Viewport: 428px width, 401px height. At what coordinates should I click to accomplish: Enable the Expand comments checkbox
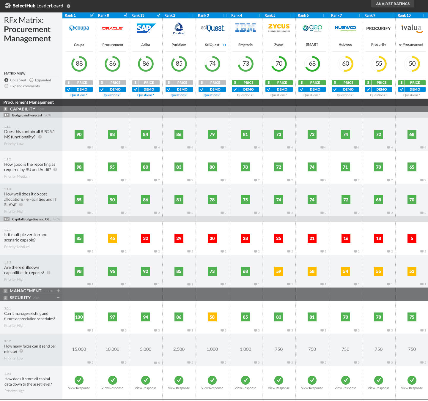[x=6, y=86]
